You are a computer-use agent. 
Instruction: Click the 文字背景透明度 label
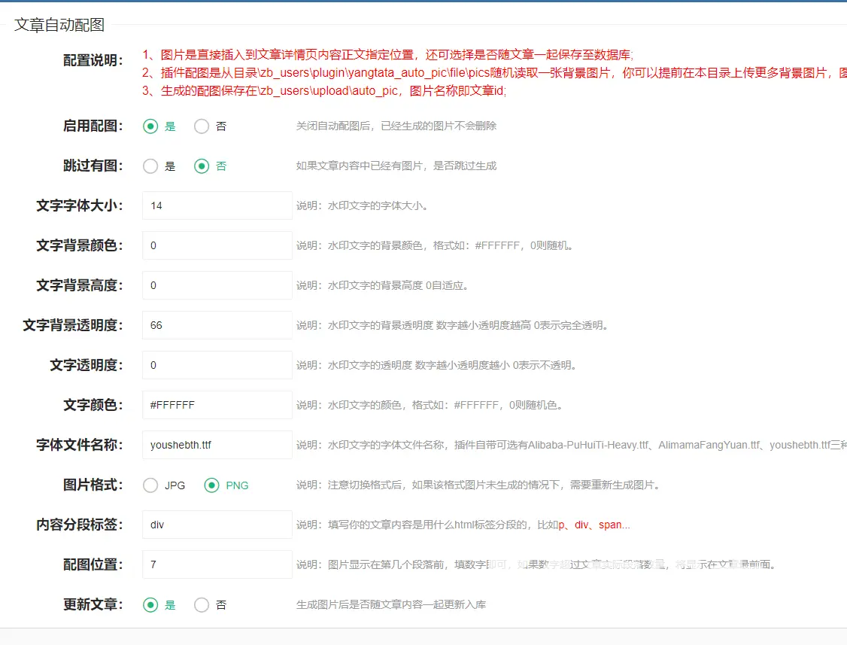pyautogui.click(x=73, y=325)
